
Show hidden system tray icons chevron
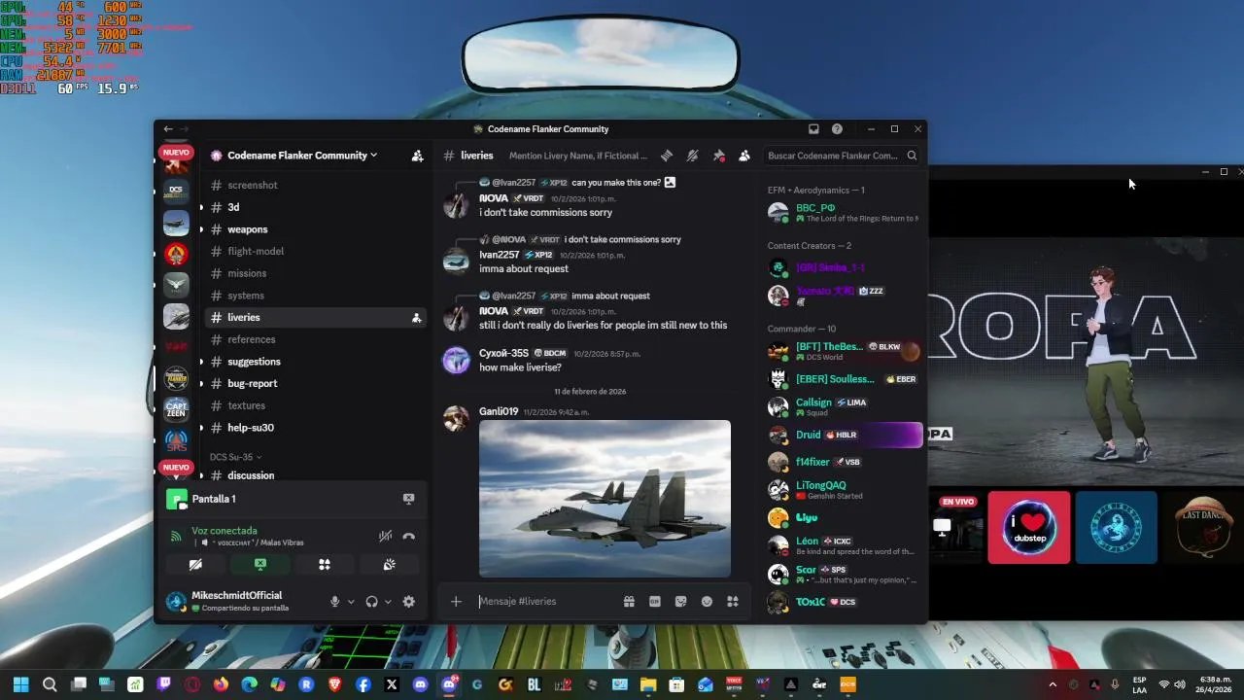(x=1053, y=684)
